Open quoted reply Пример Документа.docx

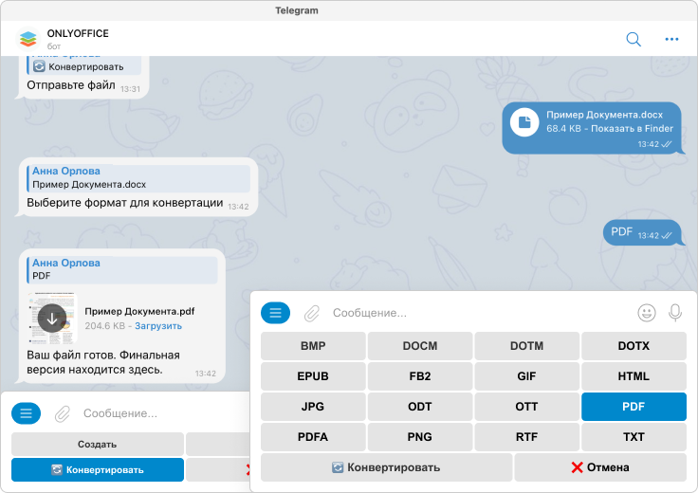coord(138,177)
